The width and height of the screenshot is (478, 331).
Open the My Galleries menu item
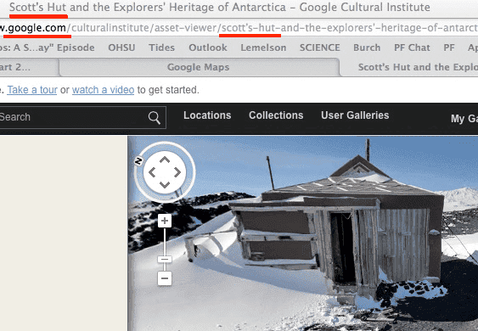point(464,119)
